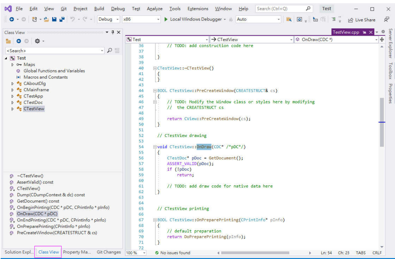Image resolution: width=395 pixels, height=259 pixels.
Task: Open the Toolbox side panel
Action: [x=390, y=70]
